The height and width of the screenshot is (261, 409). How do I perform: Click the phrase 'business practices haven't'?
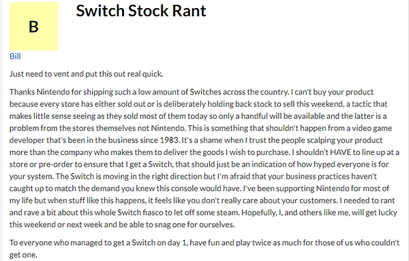click(331, 176)
